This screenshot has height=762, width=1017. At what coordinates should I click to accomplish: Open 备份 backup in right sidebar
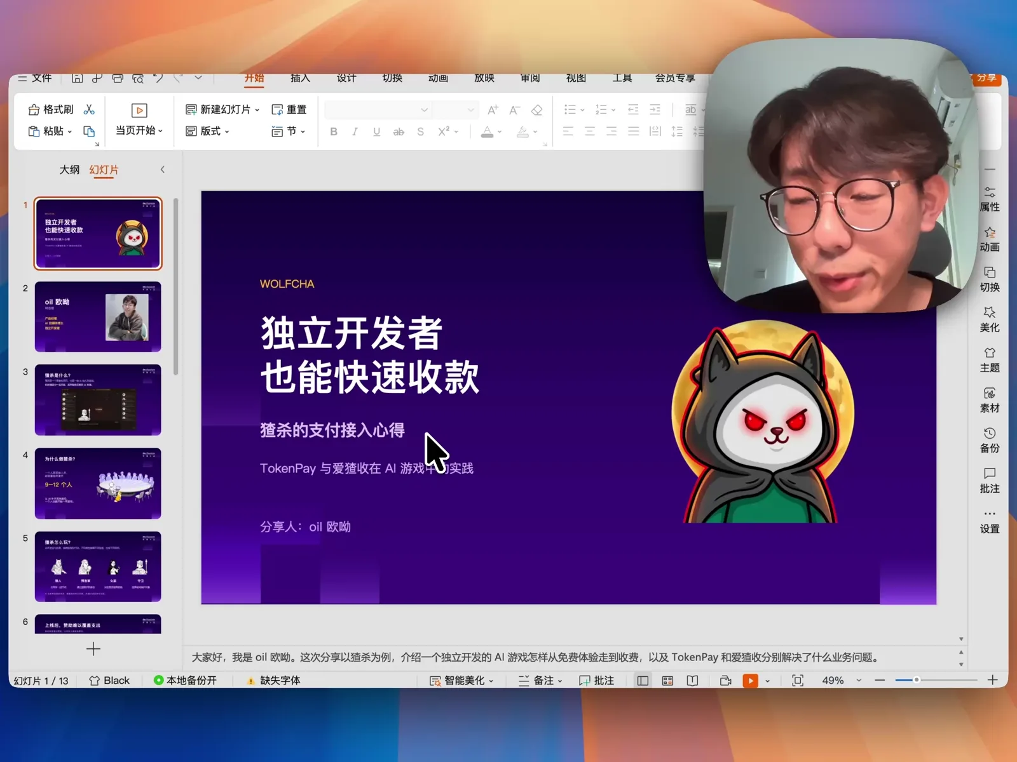(x=990, y=441)
